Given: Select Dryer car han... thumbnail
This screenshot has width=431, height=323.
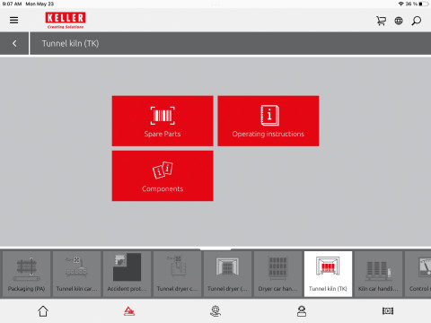Looking at the screenshot, I should pyautogui.click(x=277, y=274).
